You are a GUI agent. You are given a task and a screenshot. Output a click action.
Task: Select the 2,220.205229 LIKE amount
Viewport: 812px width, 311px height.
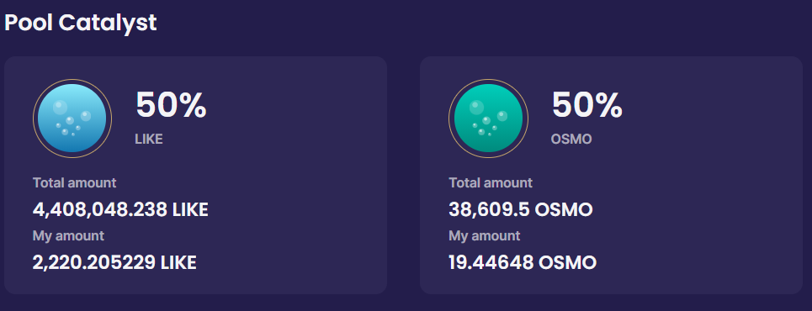[114, 263]
